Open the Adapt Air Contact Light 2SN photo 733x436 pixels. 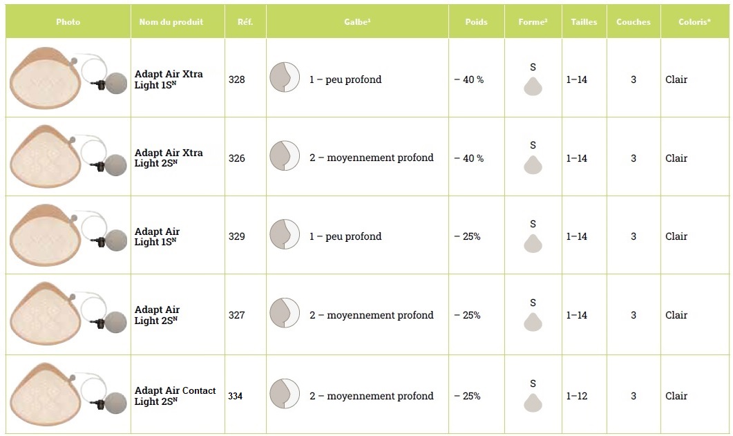coord(68,394)
